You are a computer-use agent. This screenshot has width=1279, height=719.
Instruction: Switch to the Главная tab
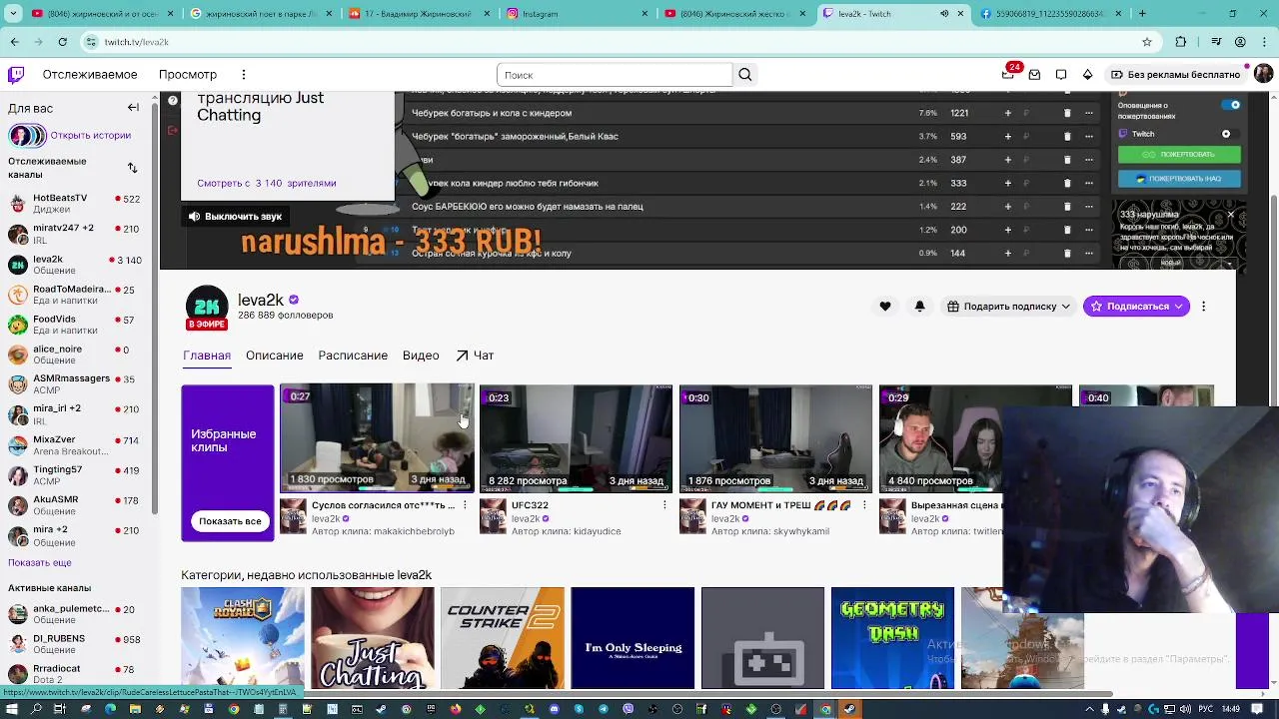[x=207, y=356]
